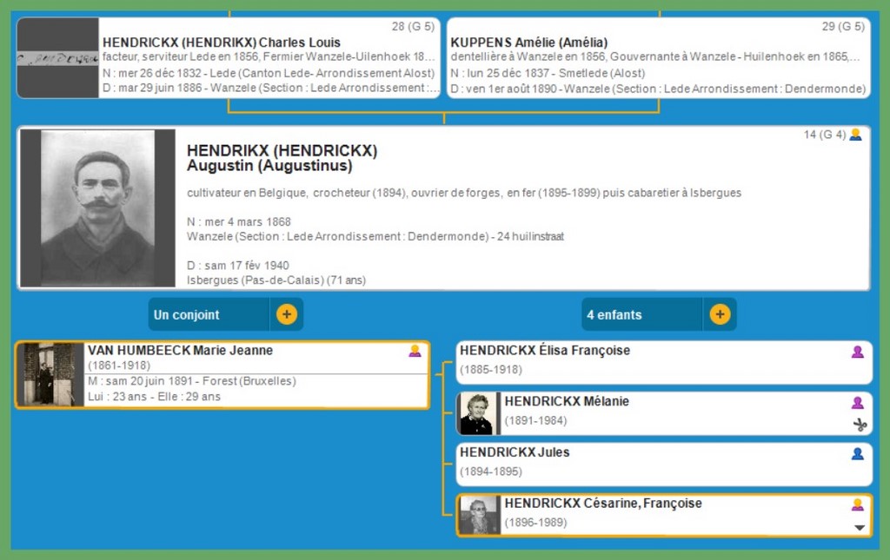Viewport: 890px width, 560px height.
Task: Expand the dropdown arrow on Césarine's card
Action: (x=860, y=527)
